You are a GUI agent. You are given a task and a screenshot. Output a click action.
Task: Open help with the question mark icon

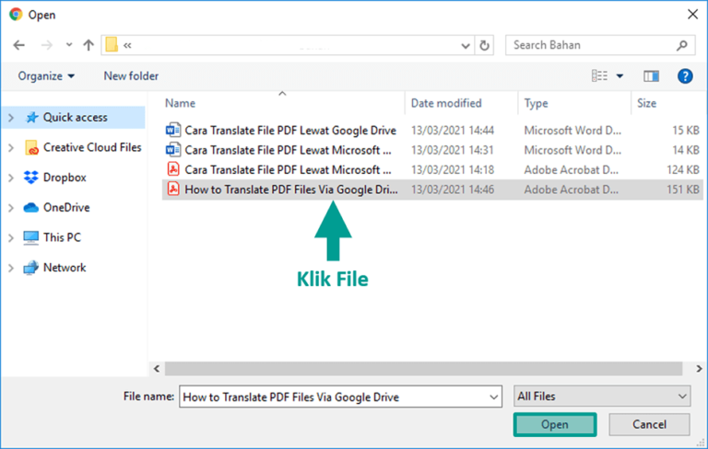[x=685, y=76]
